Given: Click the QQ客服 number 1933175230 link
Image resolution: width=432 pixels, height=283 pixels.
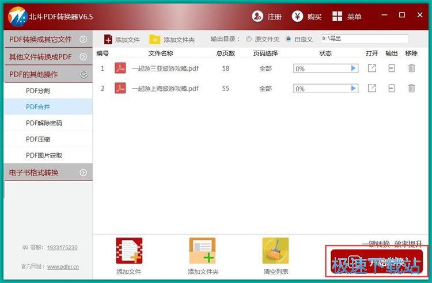Looking at the screenshot, I should (62, 247).
